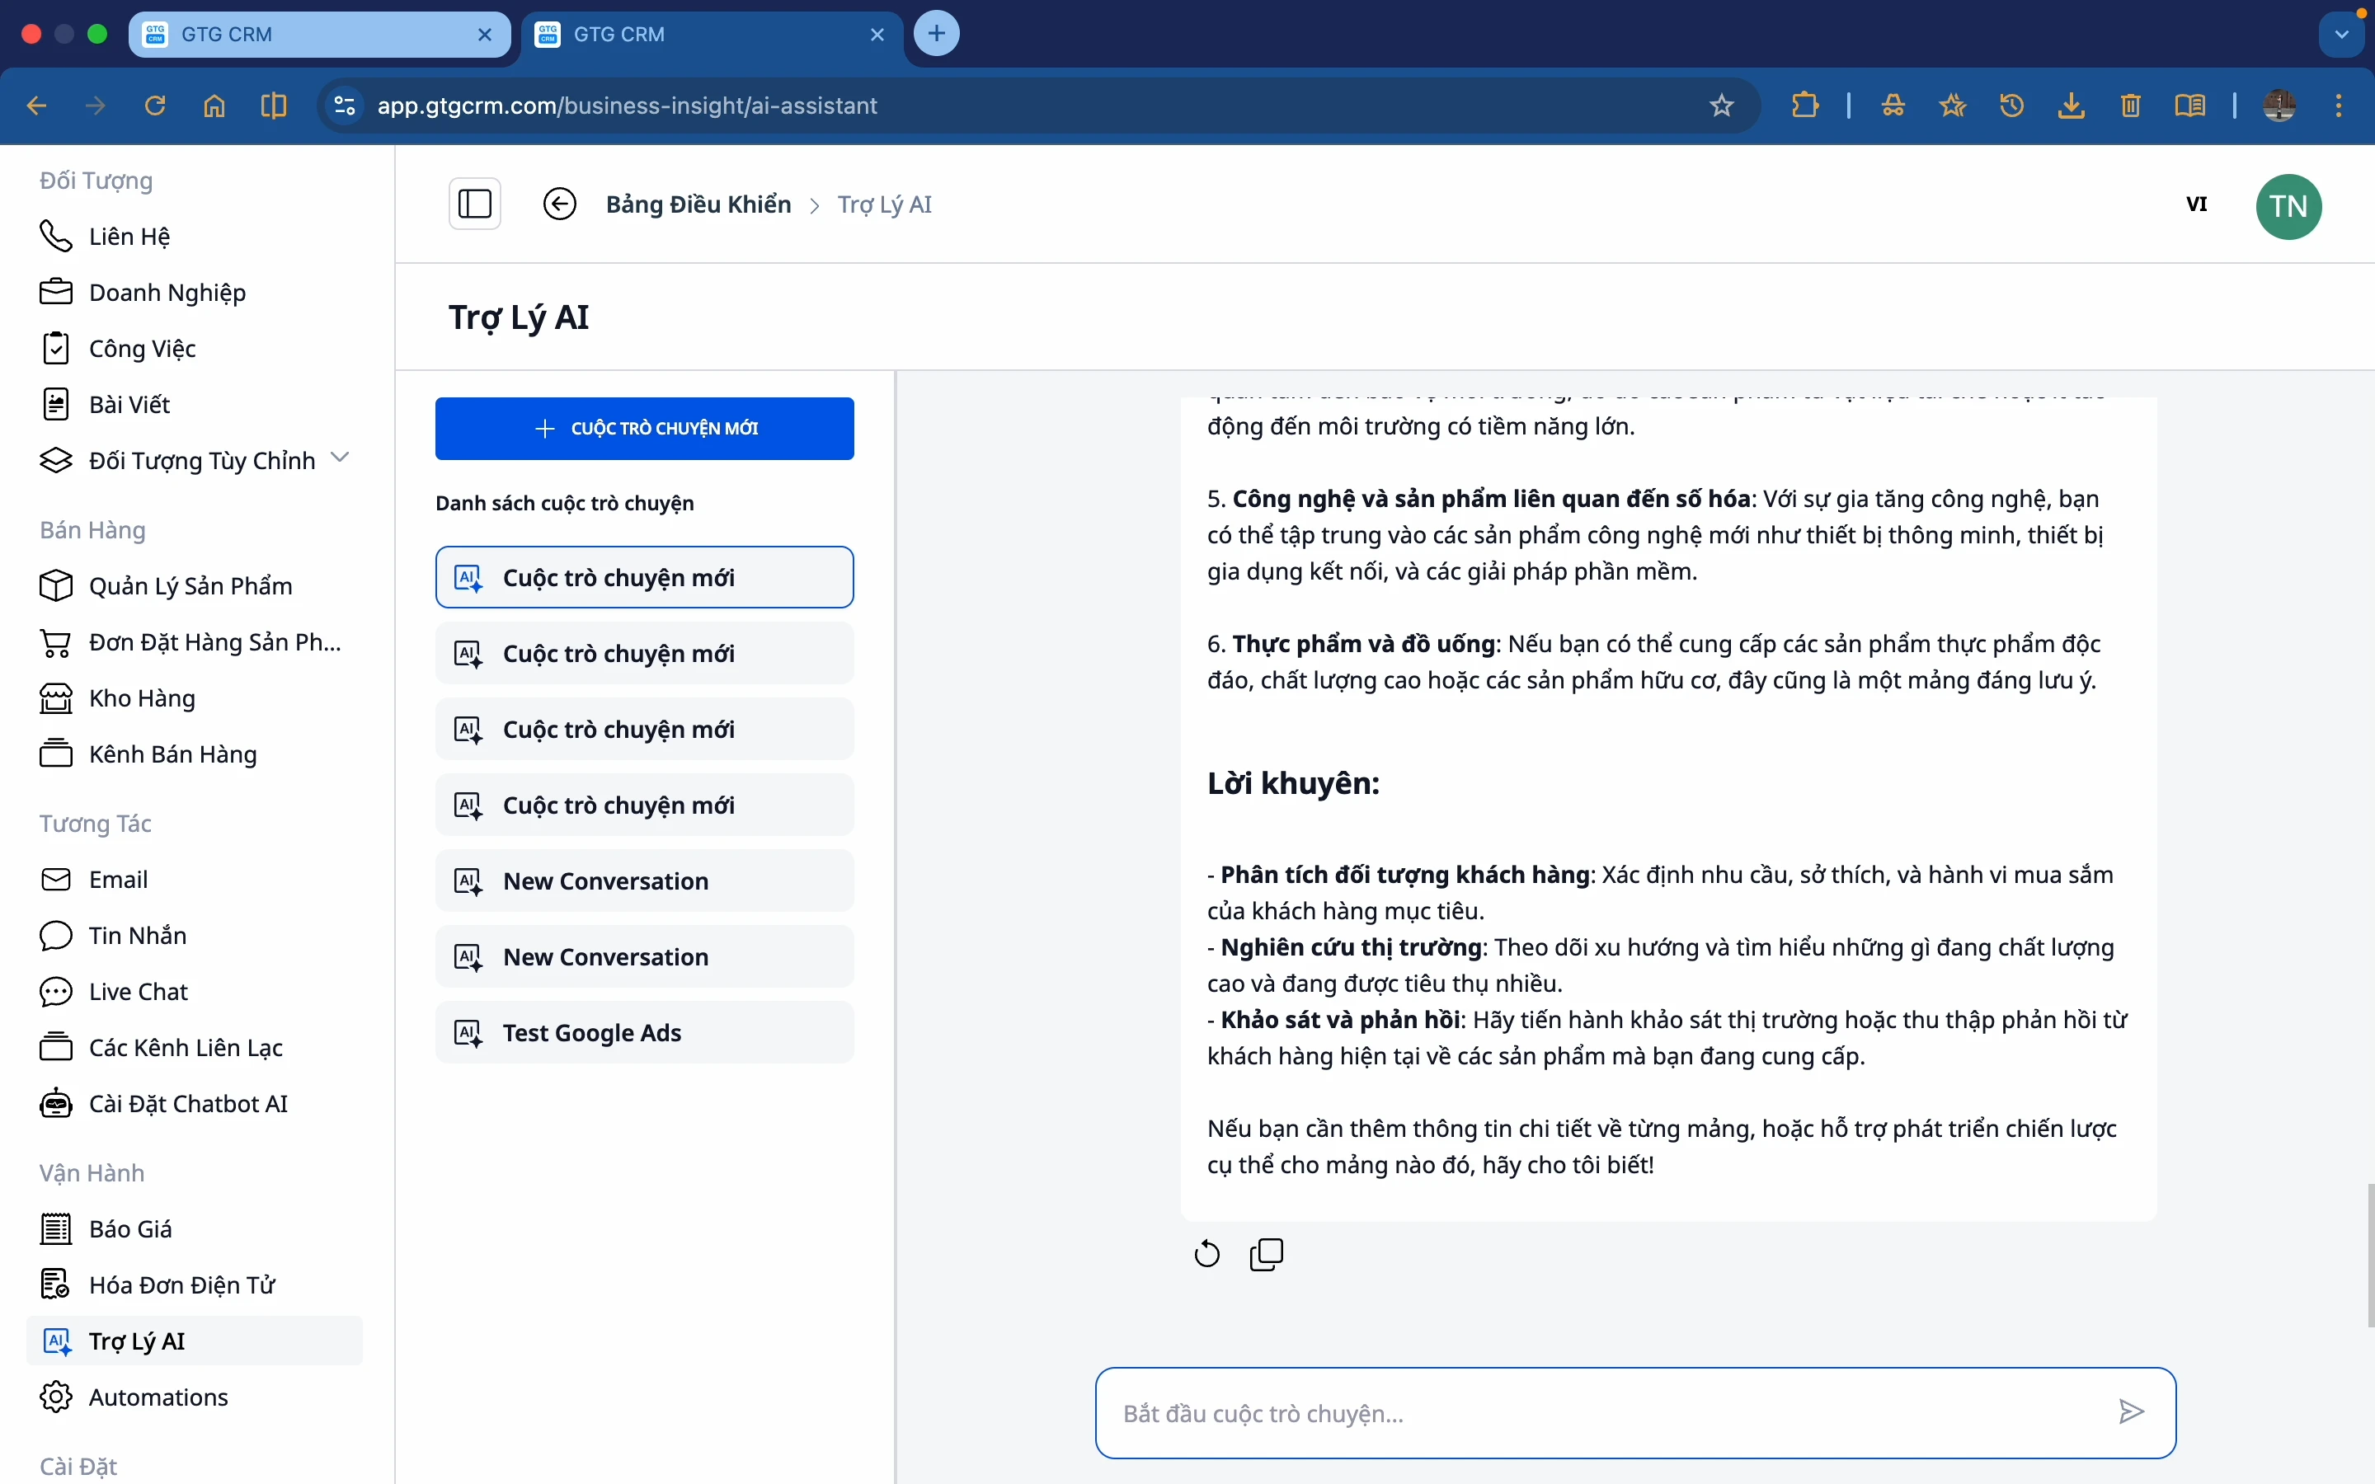Click Bảng Điều Khiển breadcrumb link

(698, 204)
